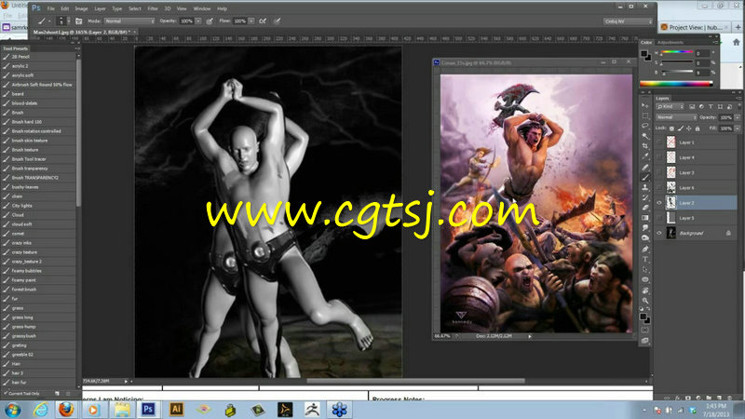Open the brush preset picker arrow
This screenshot has width=745, height=419.
(69, 20)
